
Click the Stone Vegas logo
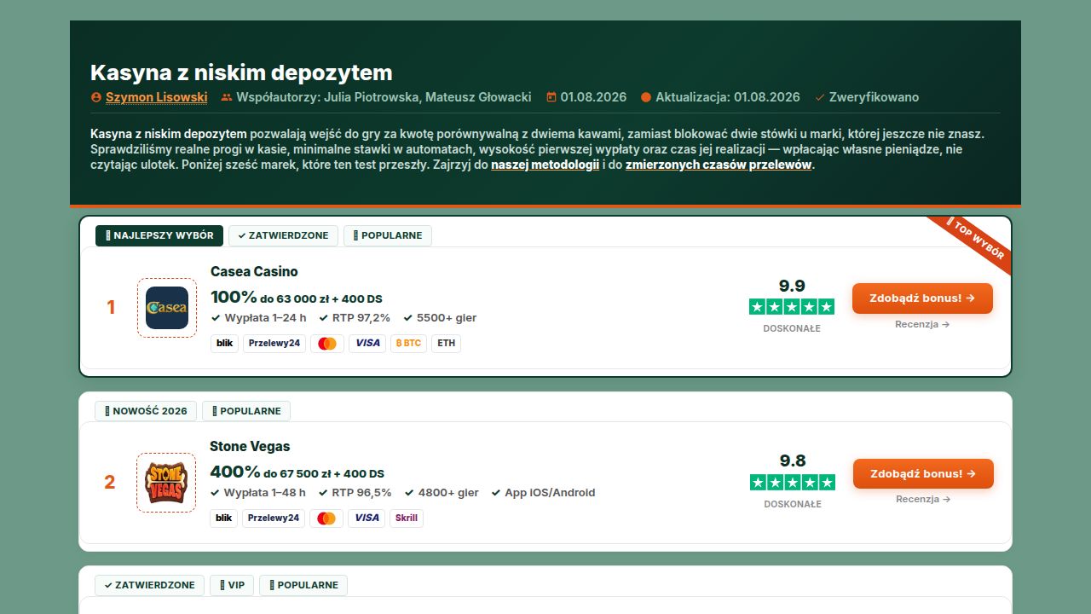(166, 482)
